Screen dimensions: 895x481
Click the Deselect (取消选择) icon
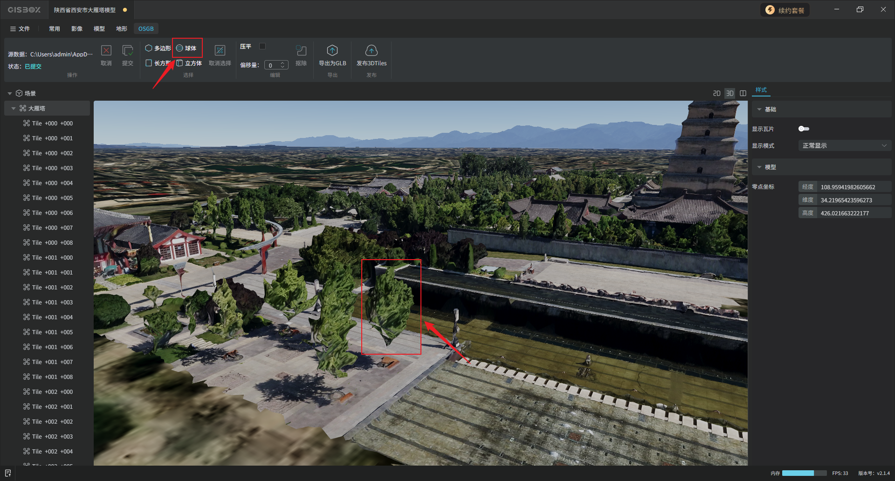220,51
